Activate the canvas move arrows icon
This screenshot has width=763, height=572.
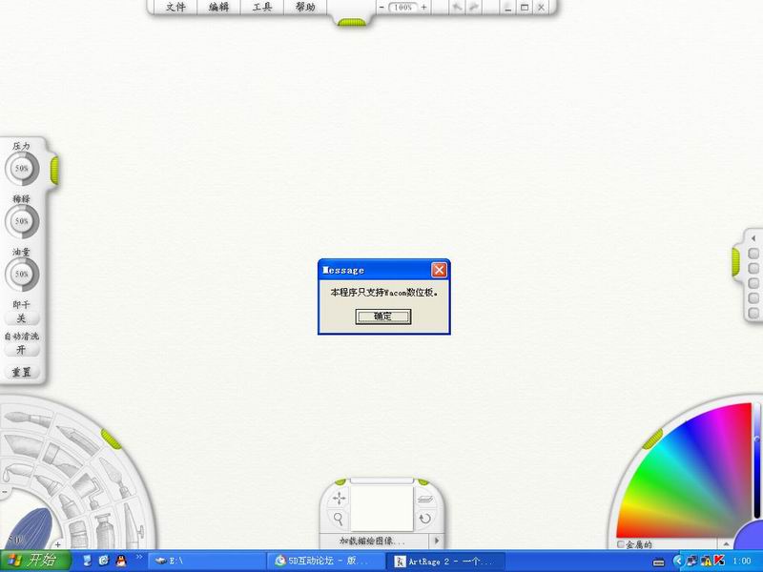tap(340, 498)
